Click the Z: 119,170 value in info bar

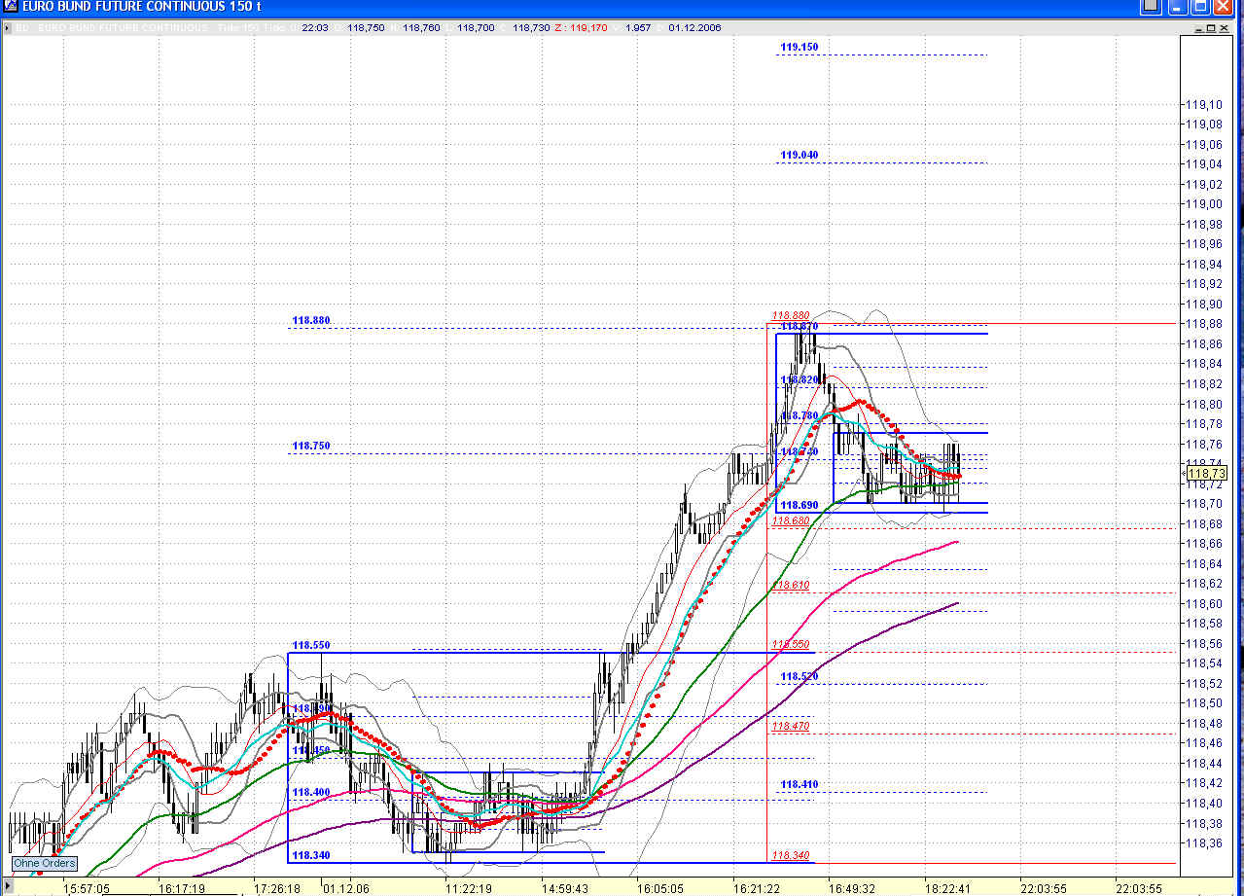[x=584, y=28]
